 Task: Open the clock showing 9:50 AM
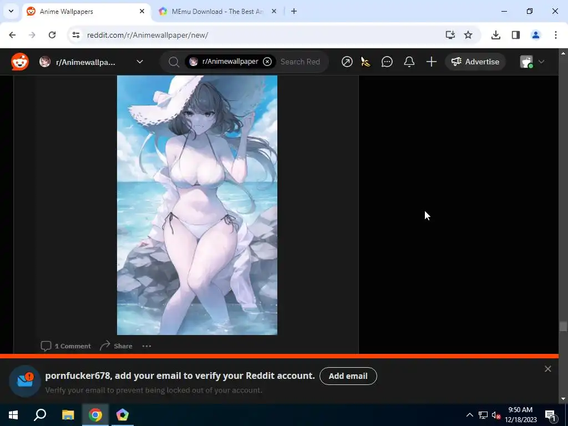[x=520, y=415]
